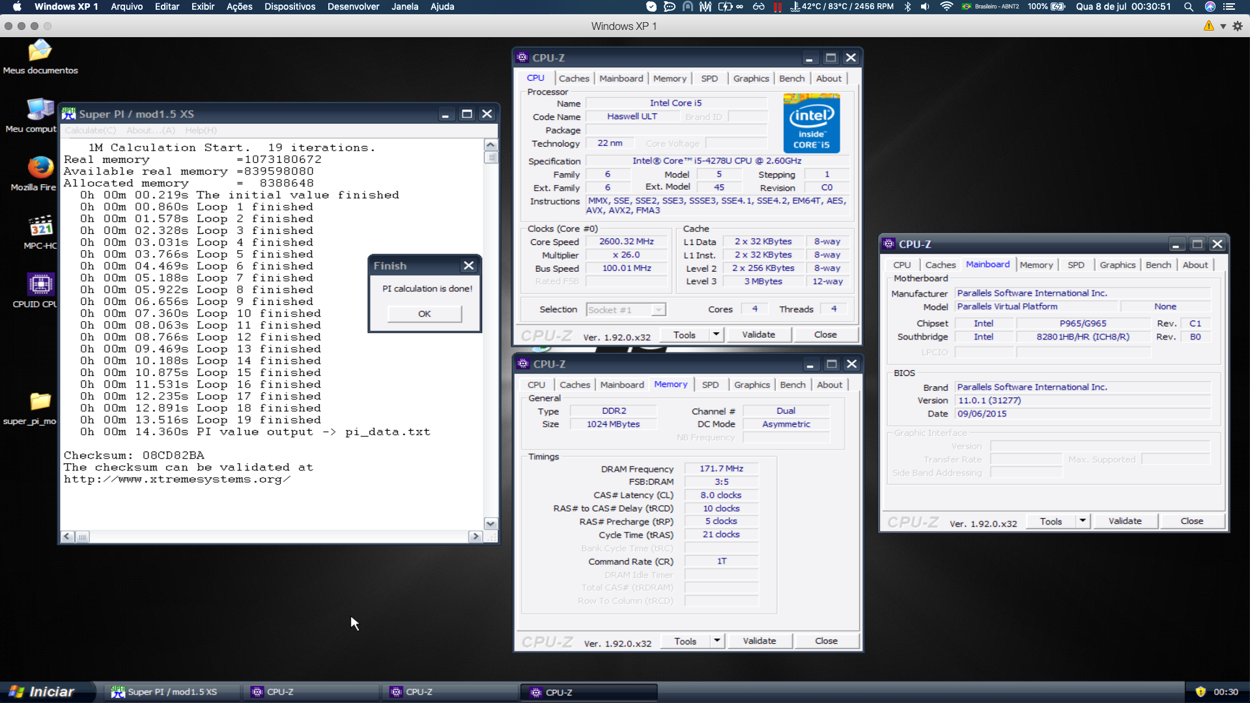Click Close button in top CPU-Z window
Image resolution: width=1250 pixels, height=703 pixels.
[x=825, y=335]
